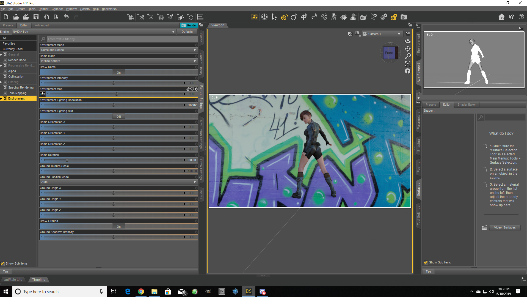The height and width of the screenshot is (297, 527).
Task: Click the Render camera icon in toolbar
Action: [404, 17]
